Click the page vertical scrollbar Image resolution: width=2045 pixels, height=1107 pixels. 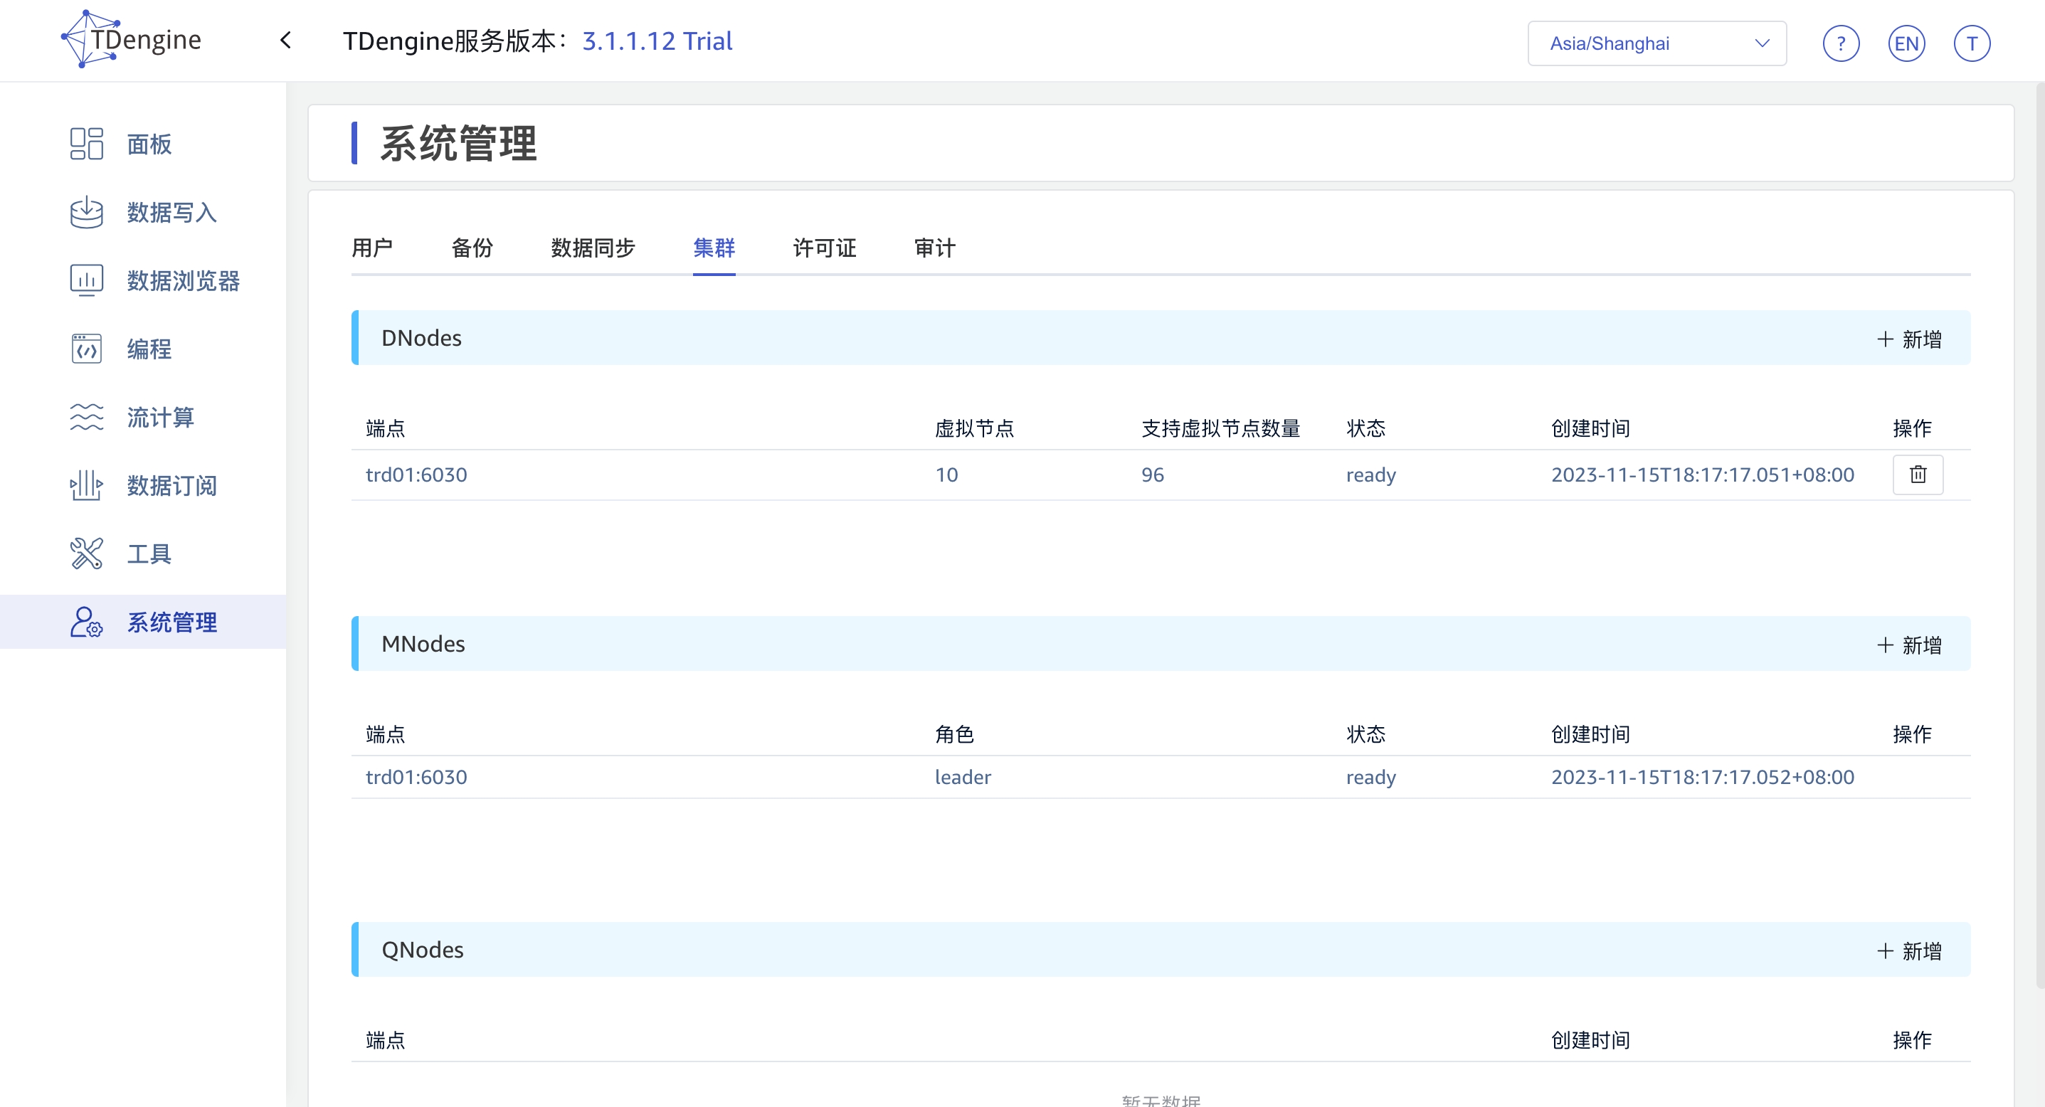tap(2039, 531)
